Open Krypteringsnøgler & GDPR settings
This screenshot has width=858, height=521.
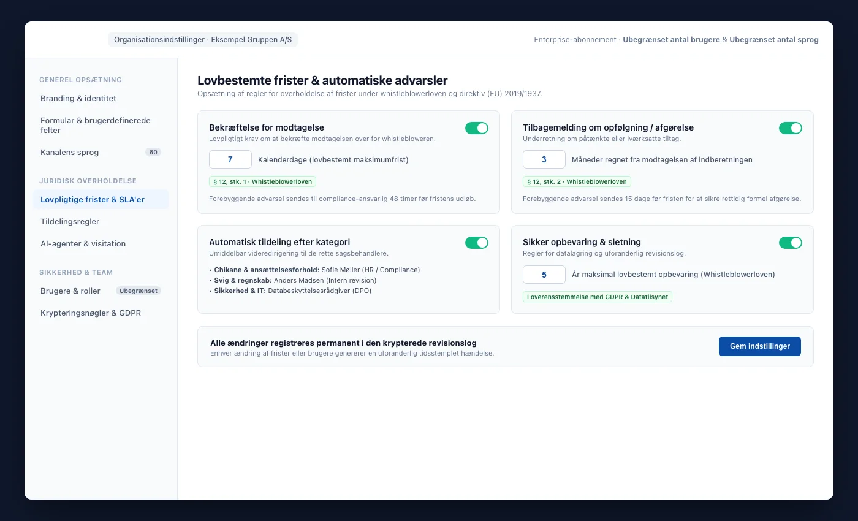point(101,313)
